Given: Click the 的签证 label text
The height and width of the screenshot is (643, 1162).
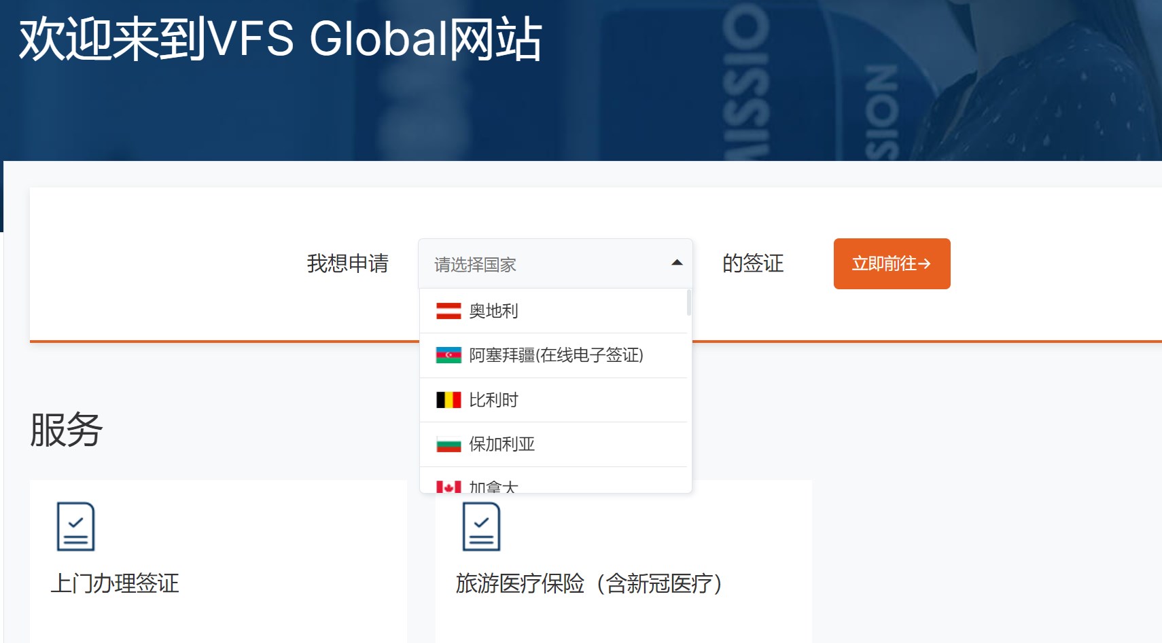Looking at the screenshot, I should pos(753,263).
